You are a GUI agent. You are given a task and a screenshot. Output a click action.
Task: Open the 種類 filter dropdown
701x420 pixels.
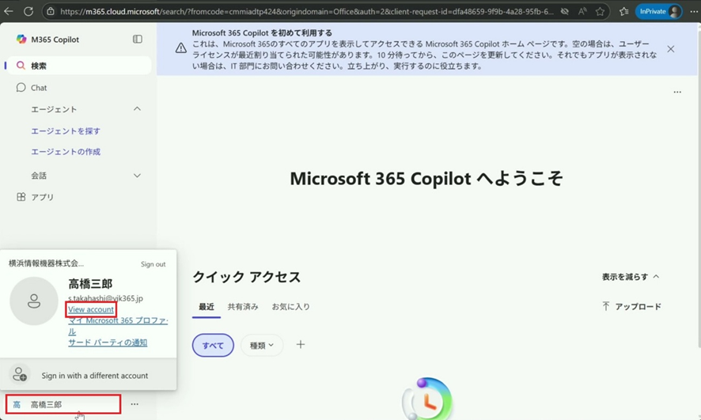point(262,346)
